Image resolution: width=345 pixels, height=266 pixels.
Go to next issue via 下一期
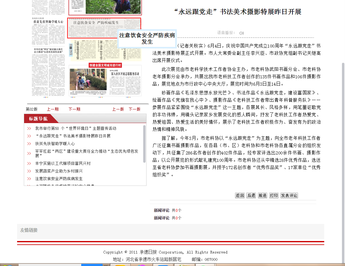point(74,109)
